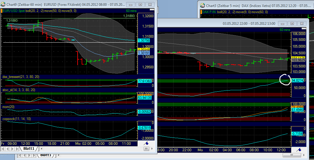The image size is (314, 160).
Task: Maximize the Chart9 EURUSD window
Action: coord(140,5)
